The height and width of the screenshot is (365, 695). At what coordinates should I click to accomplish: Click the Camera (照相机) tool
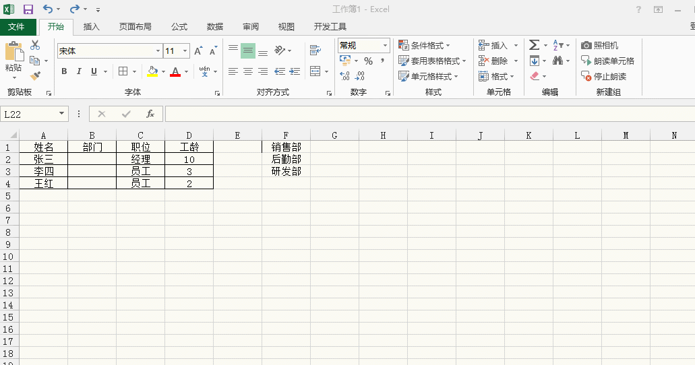599,45
